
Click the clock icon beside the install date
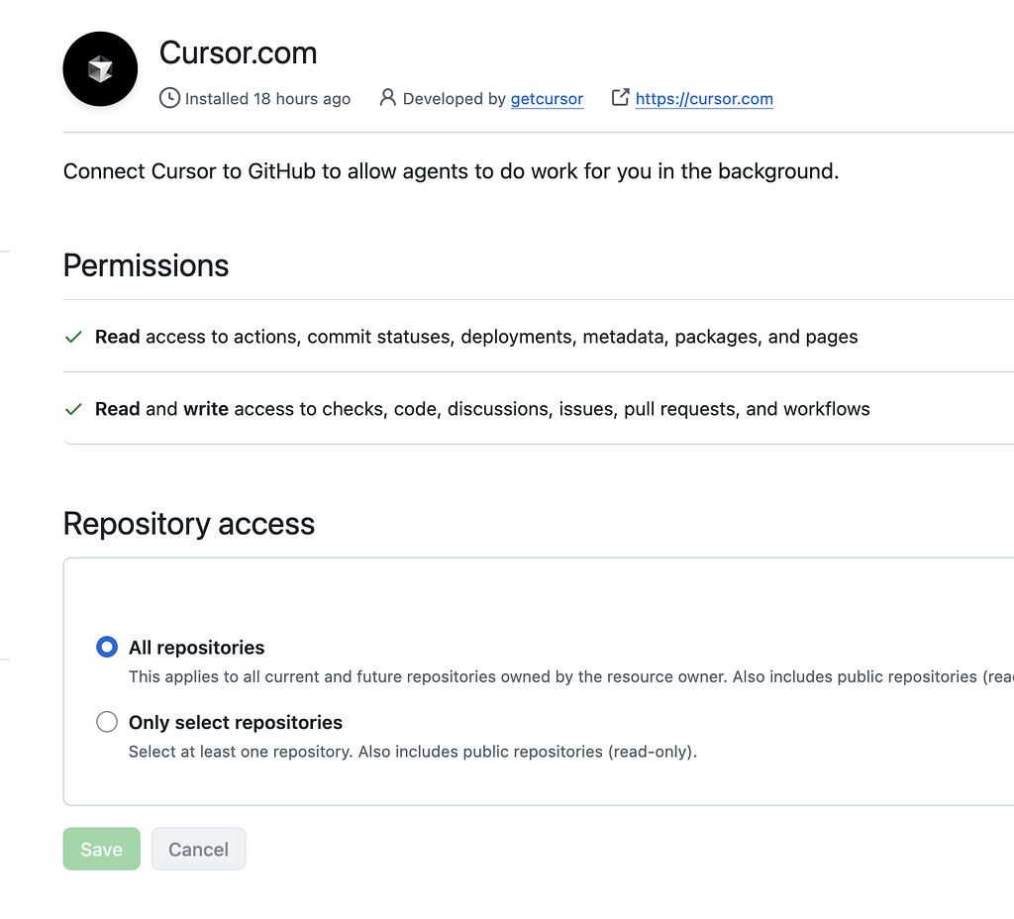coord(169,98)
